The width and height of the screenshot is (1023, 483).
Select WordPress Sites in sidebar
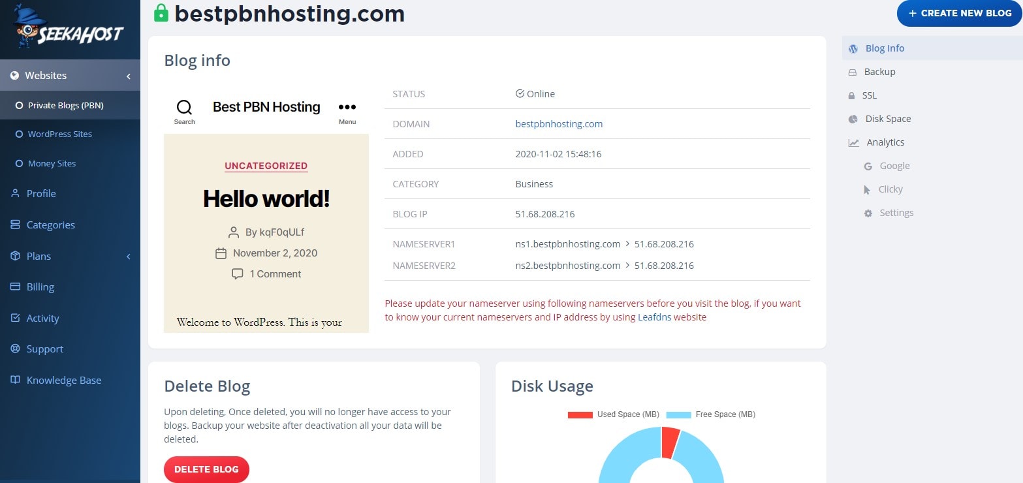point(59,134)
